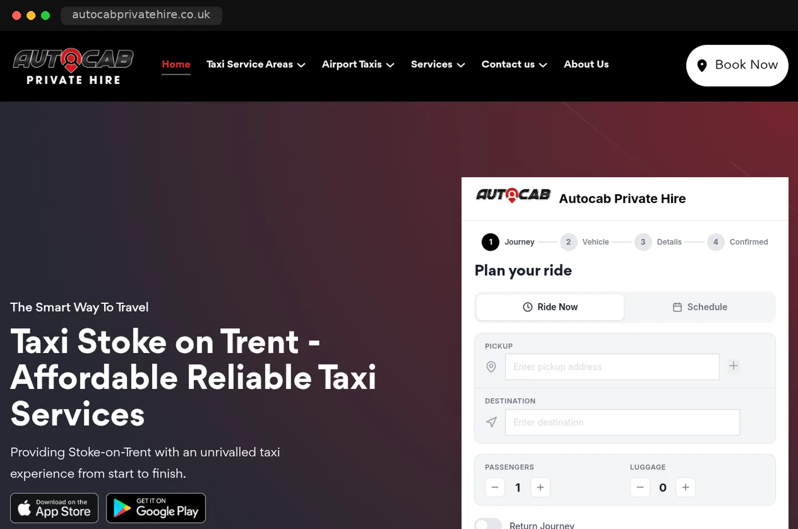The image size is (798, 529).
Task: Open the App Store download badge
Action: tap(54, 508)
